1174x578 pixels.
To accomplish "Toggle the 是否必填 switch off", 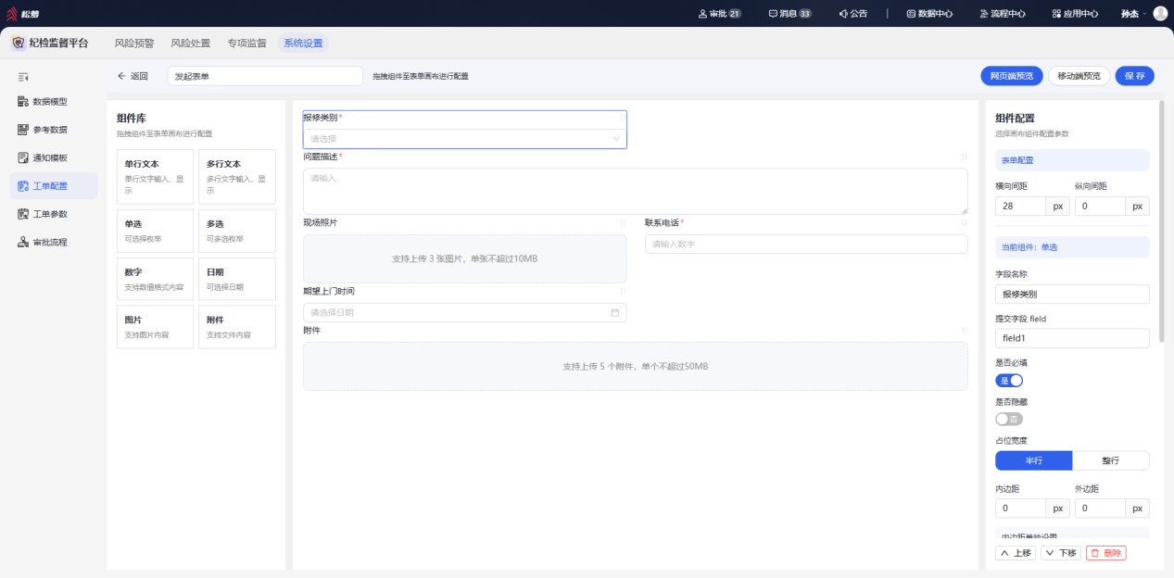I will (x=1009, y=380).
